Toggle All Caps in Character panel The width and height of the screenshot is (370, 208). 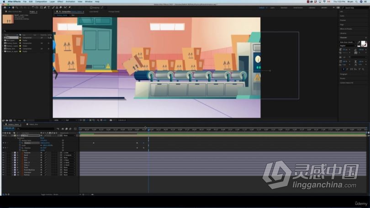(x=351, y=69)
